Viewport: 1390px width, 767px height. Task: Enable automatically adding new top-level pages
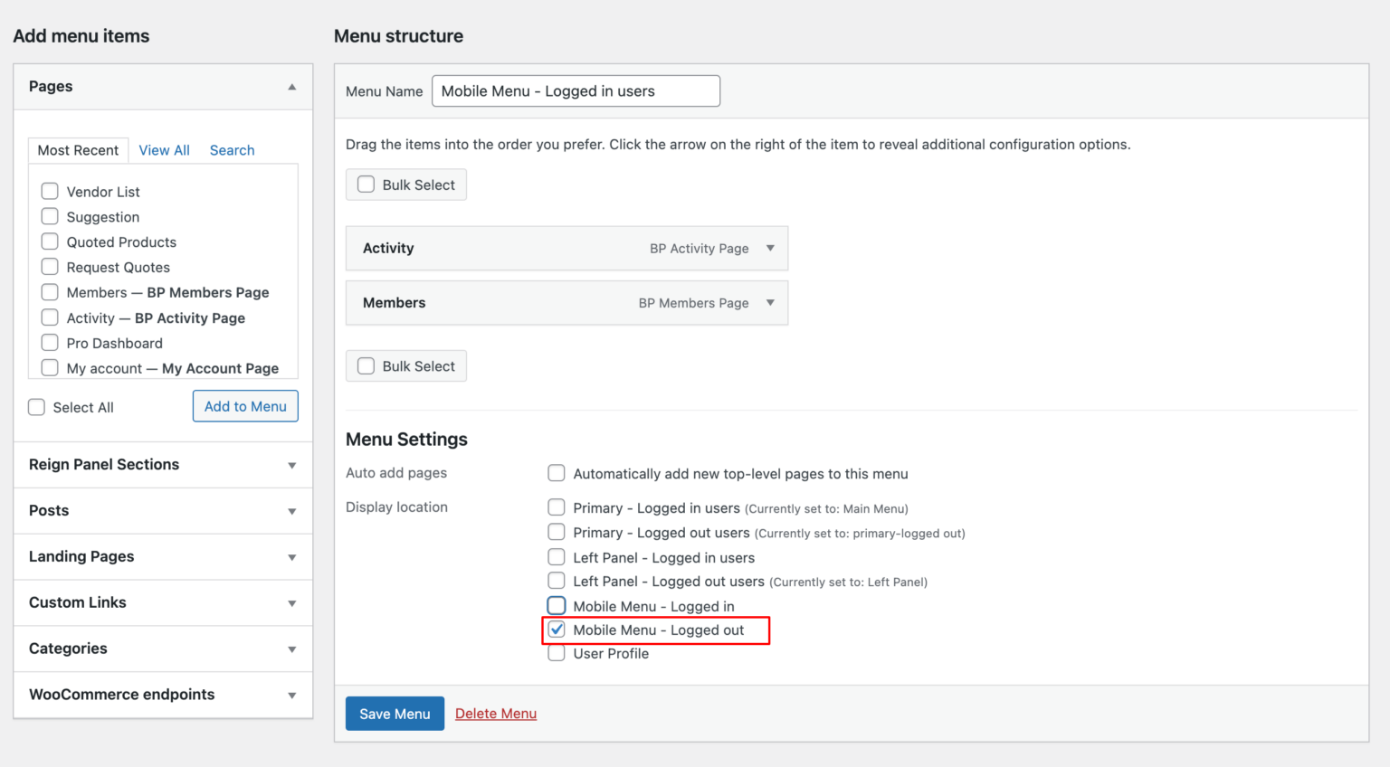(557, 472)
